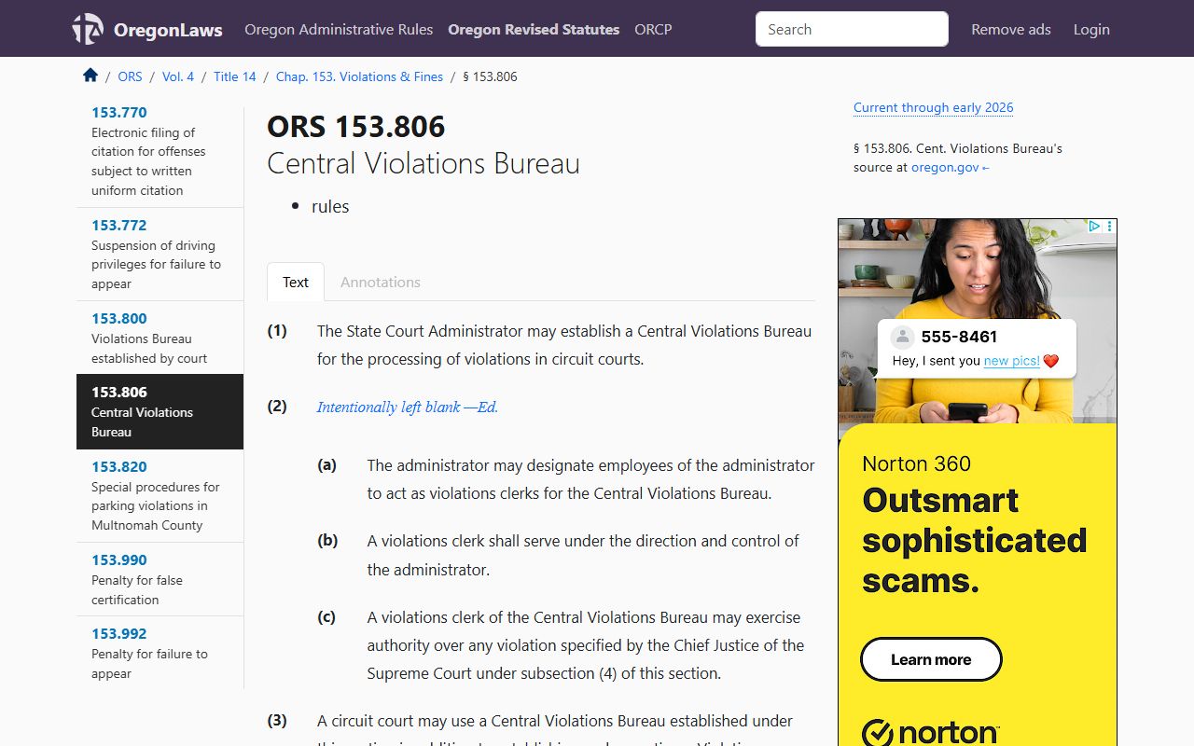1194x746 pixels.
Task: Click the Central Violations Bureau subtitle
Action: tap(423, 163)
